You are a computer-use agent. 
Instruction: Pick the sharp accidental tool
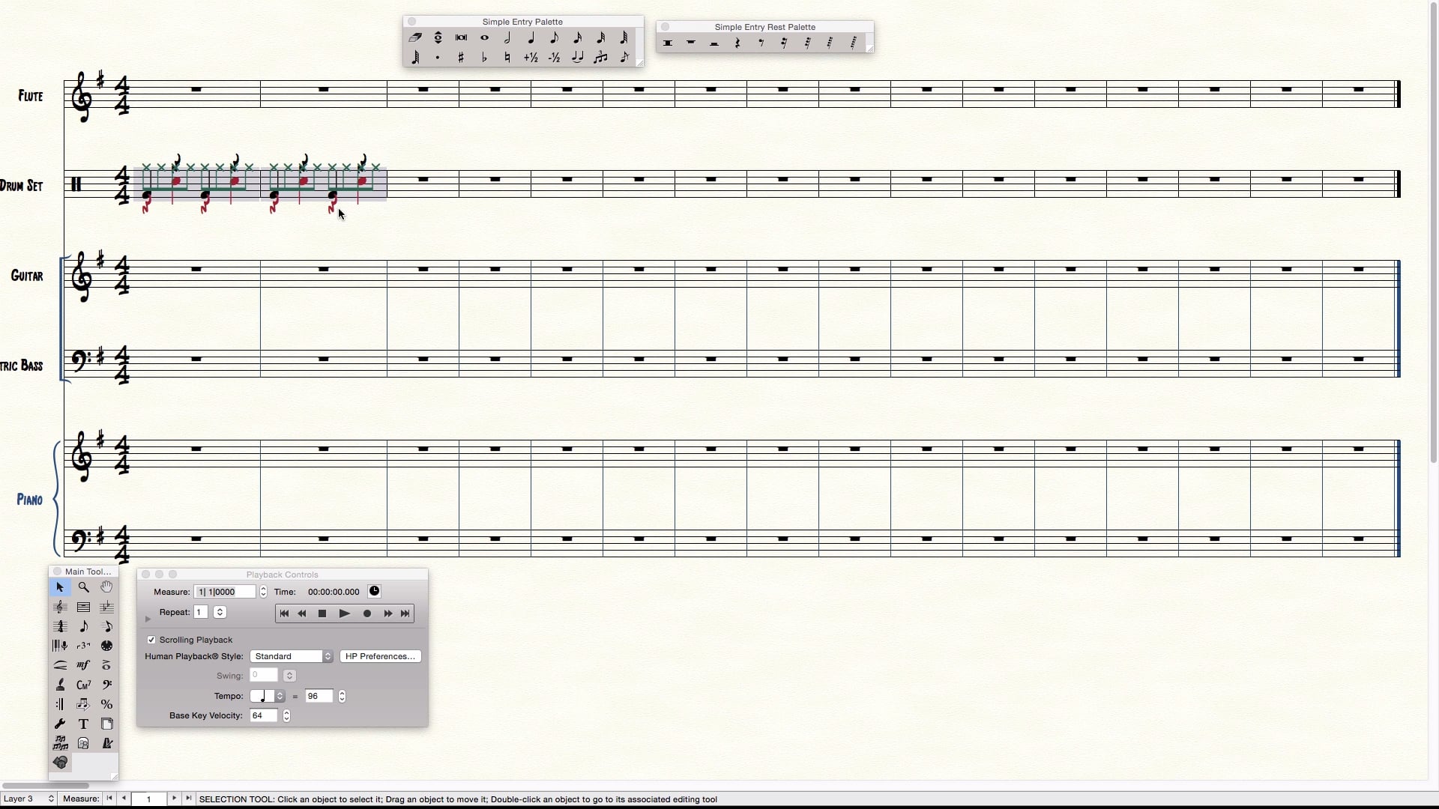point(461,58)
